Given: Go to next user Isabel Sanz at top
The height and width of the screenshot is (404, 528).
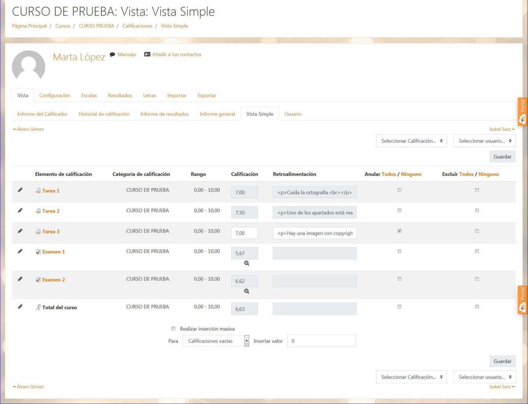Looking at the screenshot, I should [x=502, y=129].
